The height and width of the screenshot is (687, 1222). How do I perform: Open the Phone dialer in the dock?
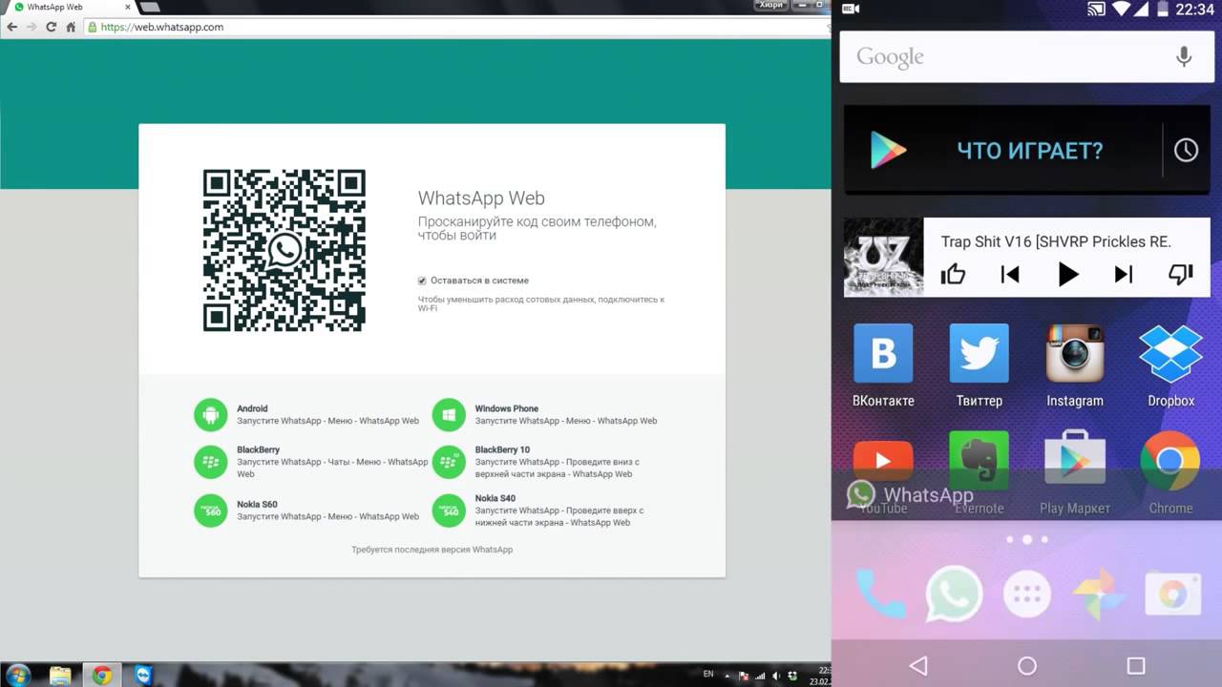coord(880,594)
